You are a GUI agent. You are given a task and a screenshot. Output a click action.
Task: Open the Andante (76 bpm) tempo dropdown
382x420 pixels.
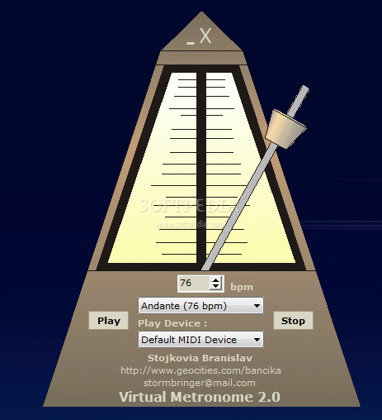point(200,306)
